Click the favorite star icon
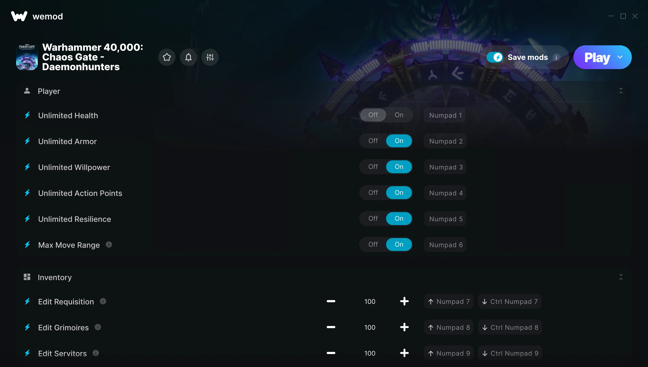Screen dimensions: 648x367 [x=167, y=57]
